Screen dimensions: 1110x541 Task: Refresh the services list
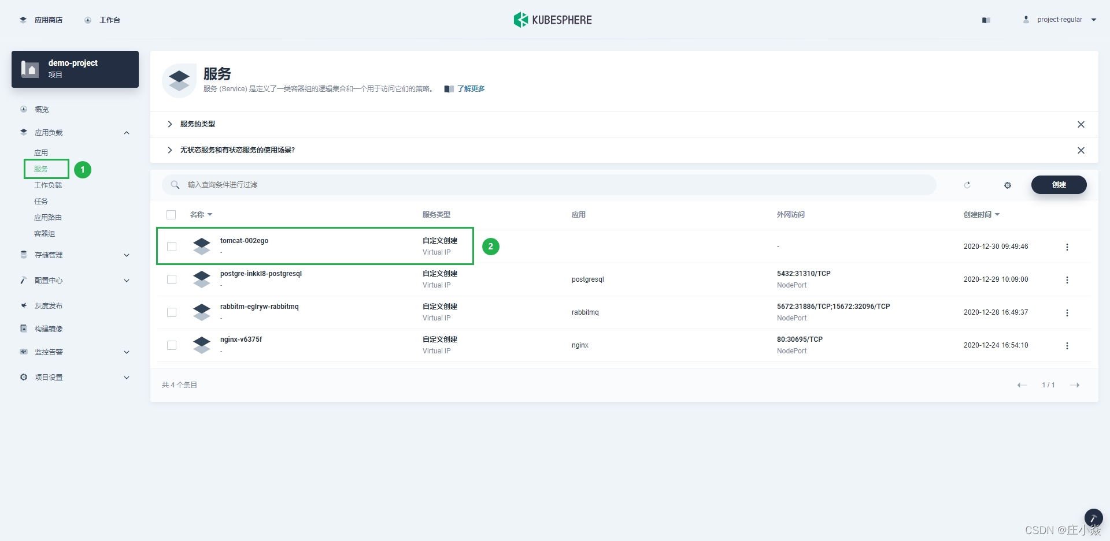click(967, 185)
